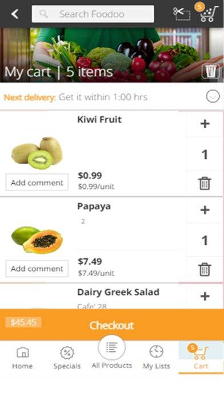Add one more Dairy Greek Salad
224x397 pixels.
pos(205,296)
